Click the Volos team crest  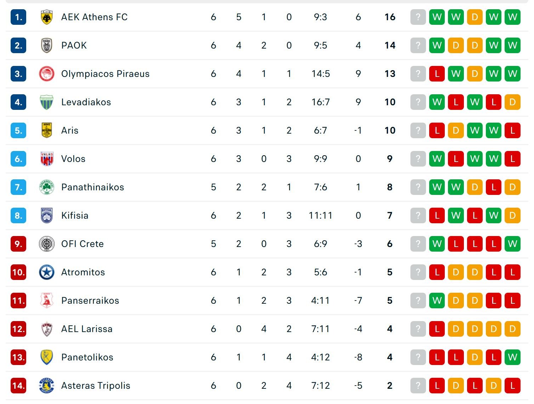click(x=46, y=159)
